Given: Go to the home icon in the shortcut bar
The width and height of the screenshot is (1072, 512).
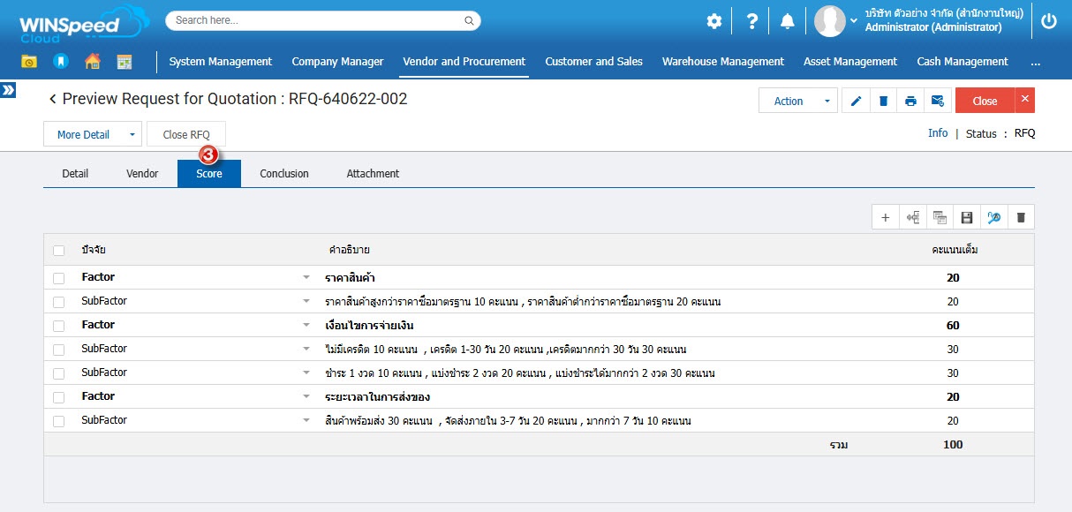Looking at the screenshot, I should click(92, 62).
